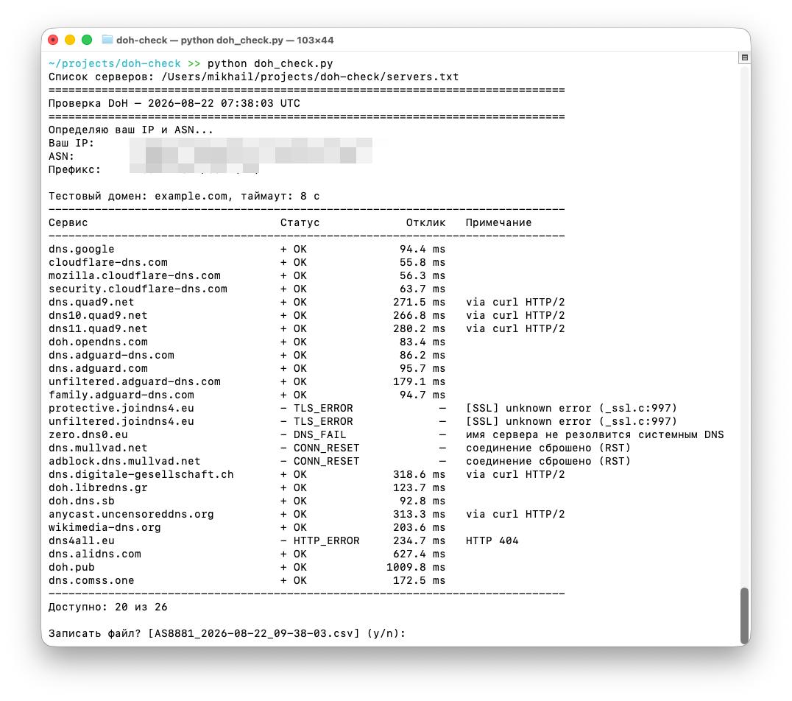Image resolution: width=792 pixels, height=701 pixels.
Task: Click the 'Статус' column header
Action: pos(300,222)
